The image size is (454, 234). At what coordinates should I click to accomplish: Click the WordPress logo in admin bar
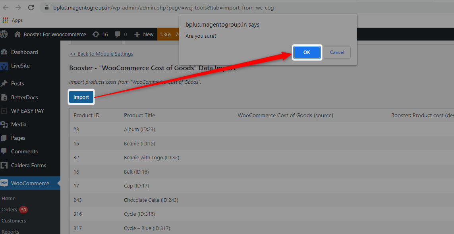(x=4, y=34)
